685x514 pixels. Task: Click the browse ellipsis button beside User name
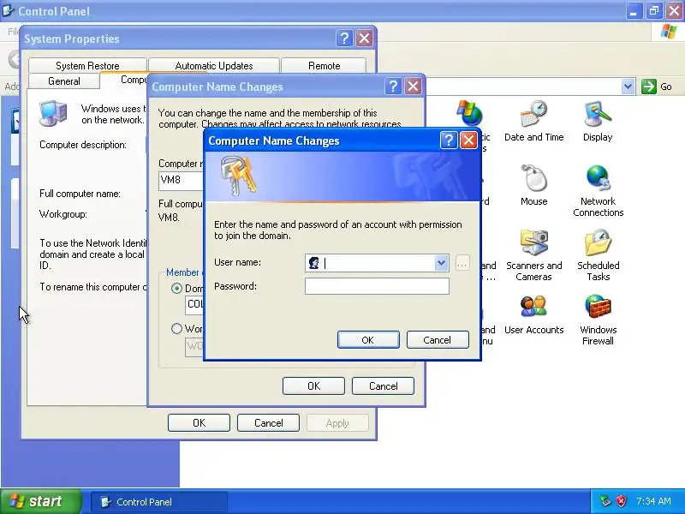(x=462, y=263)
